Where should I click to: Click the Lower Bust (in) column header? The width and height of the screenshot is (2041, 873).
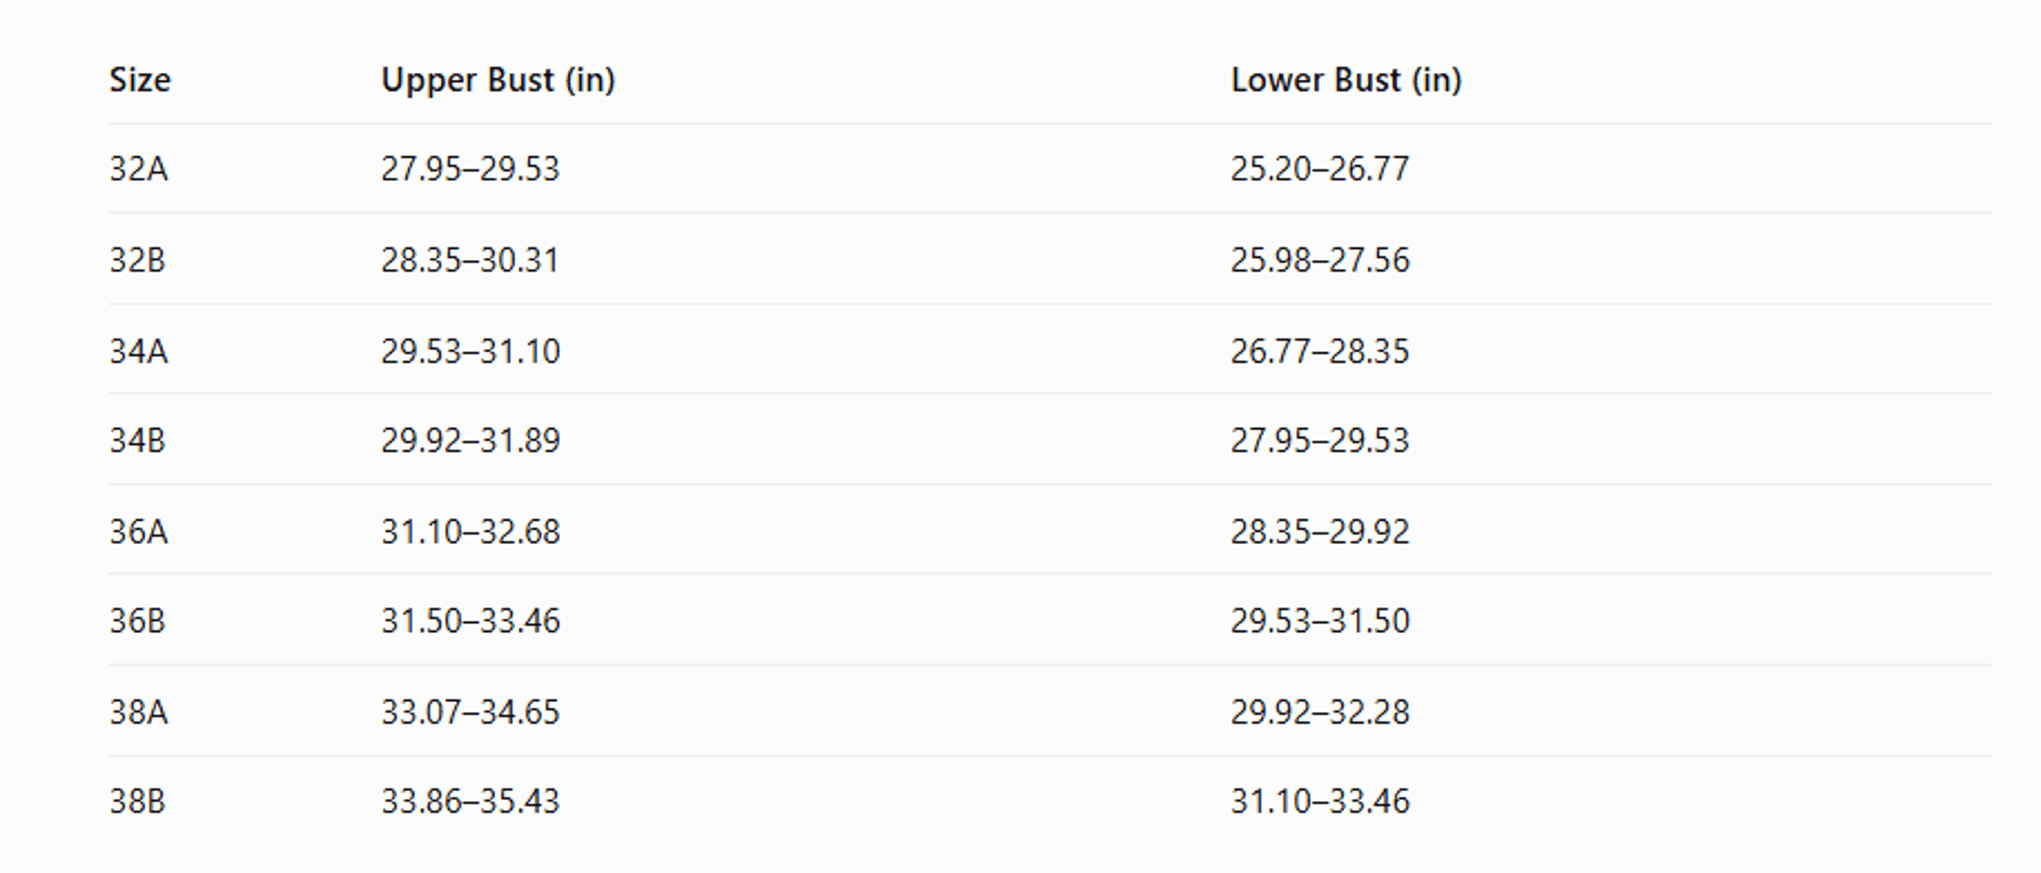pyautogui.click(x=1346, y=80)
